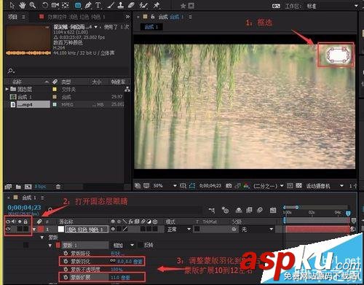Collapse the 蒙版 1 mask triangle
Screen dimensions: 364x285
coord(50,245)
